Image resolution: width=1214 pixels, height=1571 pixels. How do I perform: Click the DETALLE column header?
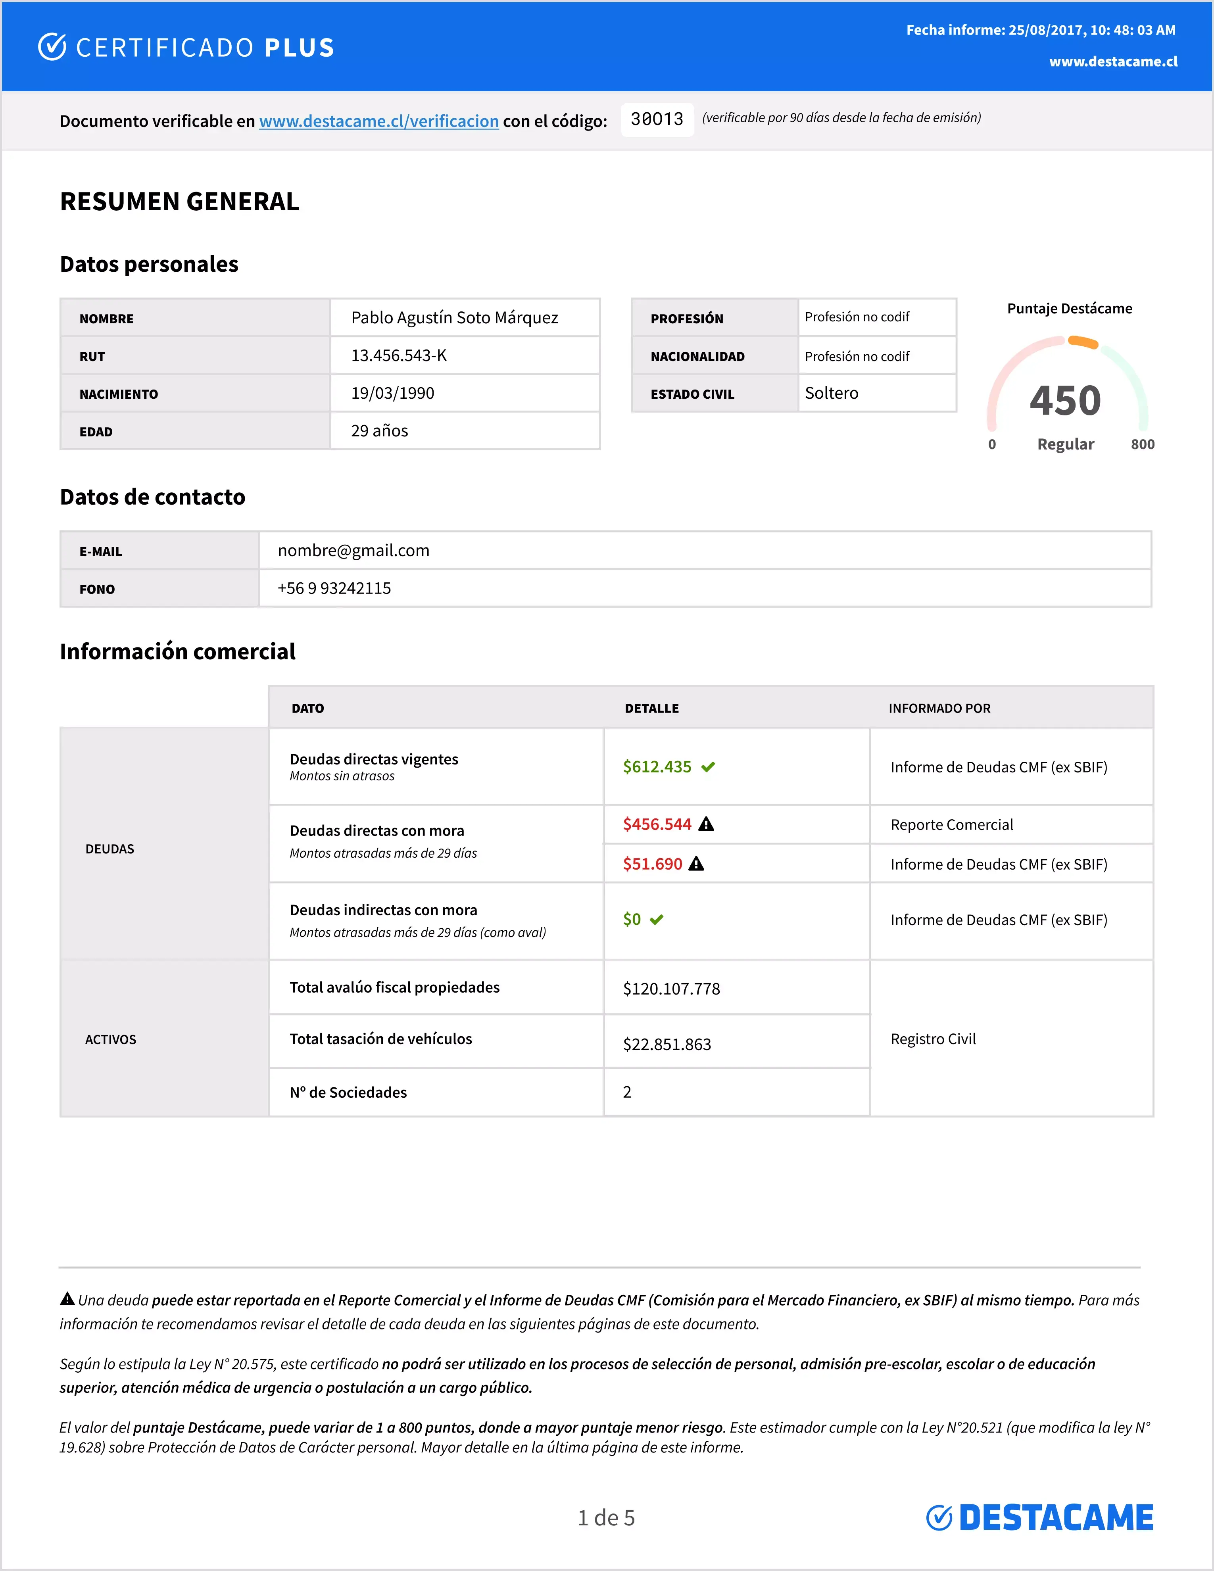651,709
